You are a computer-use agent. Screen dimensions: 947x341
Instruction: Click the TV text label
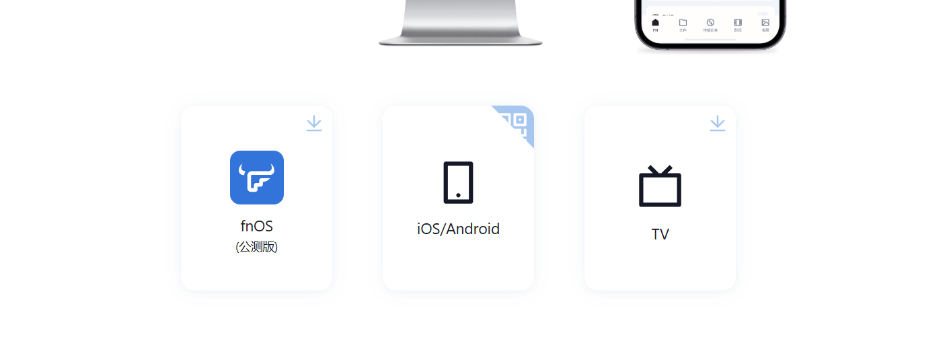point(660,234)
